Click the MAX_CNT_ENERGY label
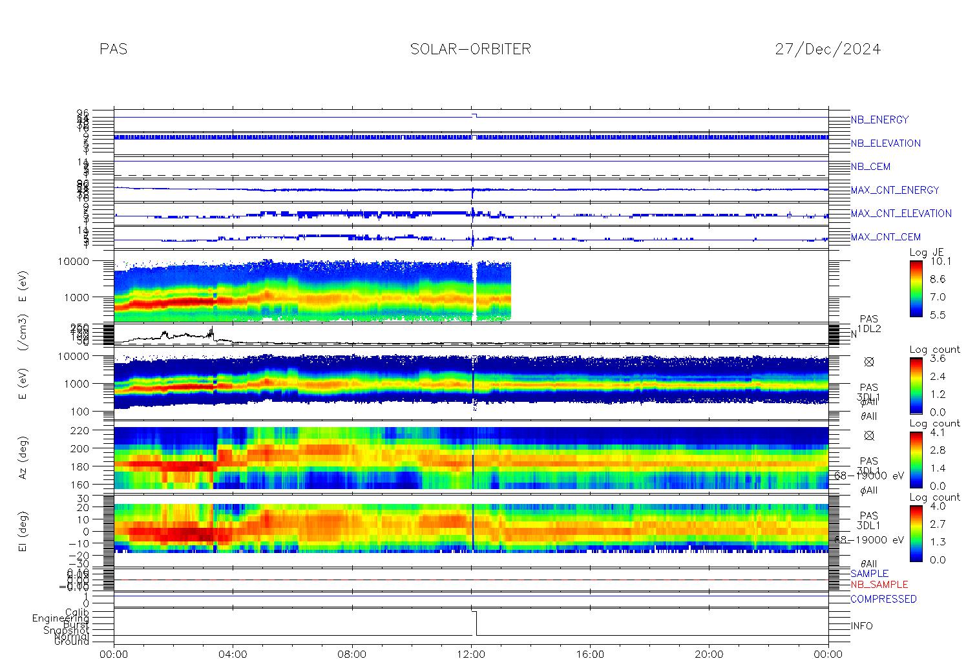The width and height of the screenshot is (977, 659). pyautogui.click(x=894, y=190)
